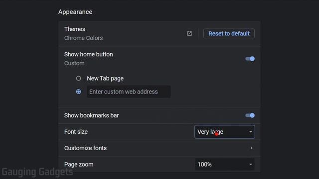Click the Font size dropdown arrow
This screenshot has width=319, height=179.
[251, 132]
